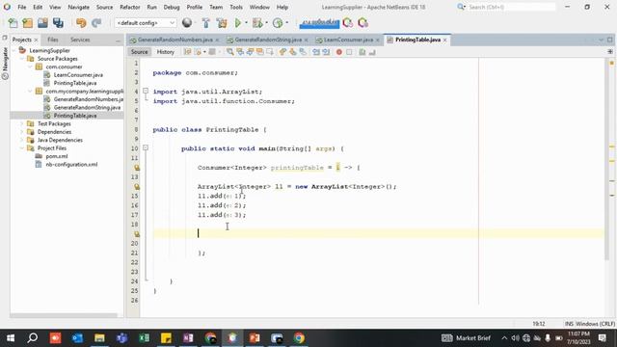This screenshot has height=347, width=617.
Task: Click the Open Project toolbar icon
Action: point(42,23)
